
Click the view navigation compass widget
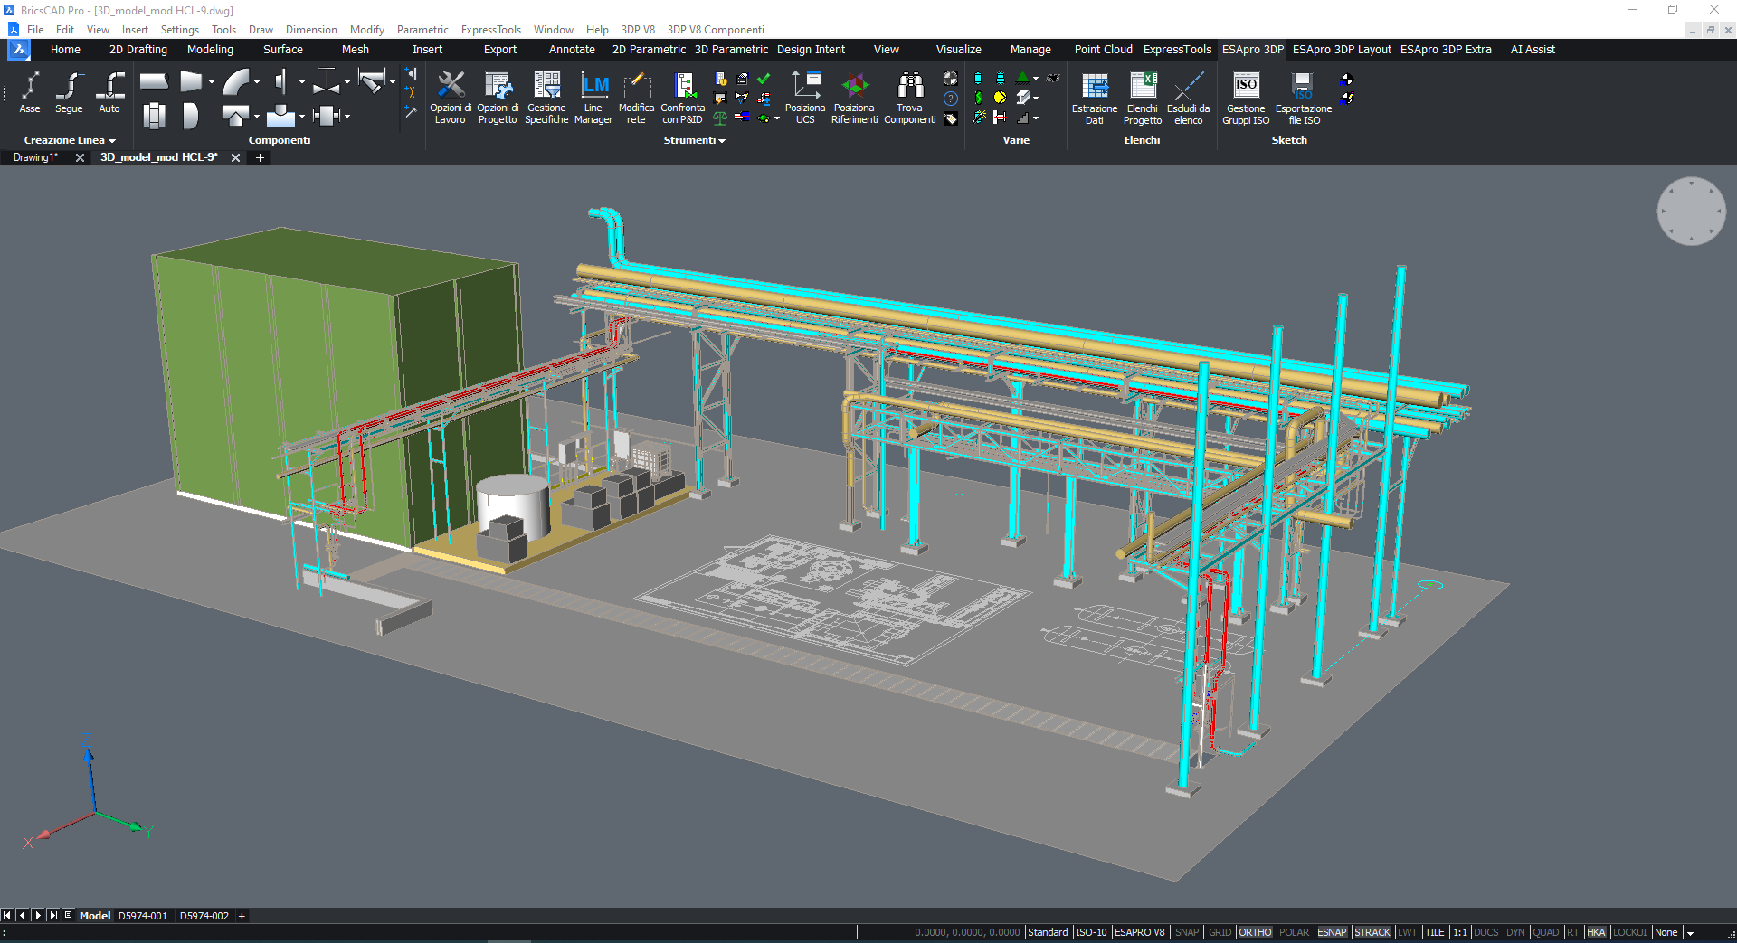[x=1691, y=211]
